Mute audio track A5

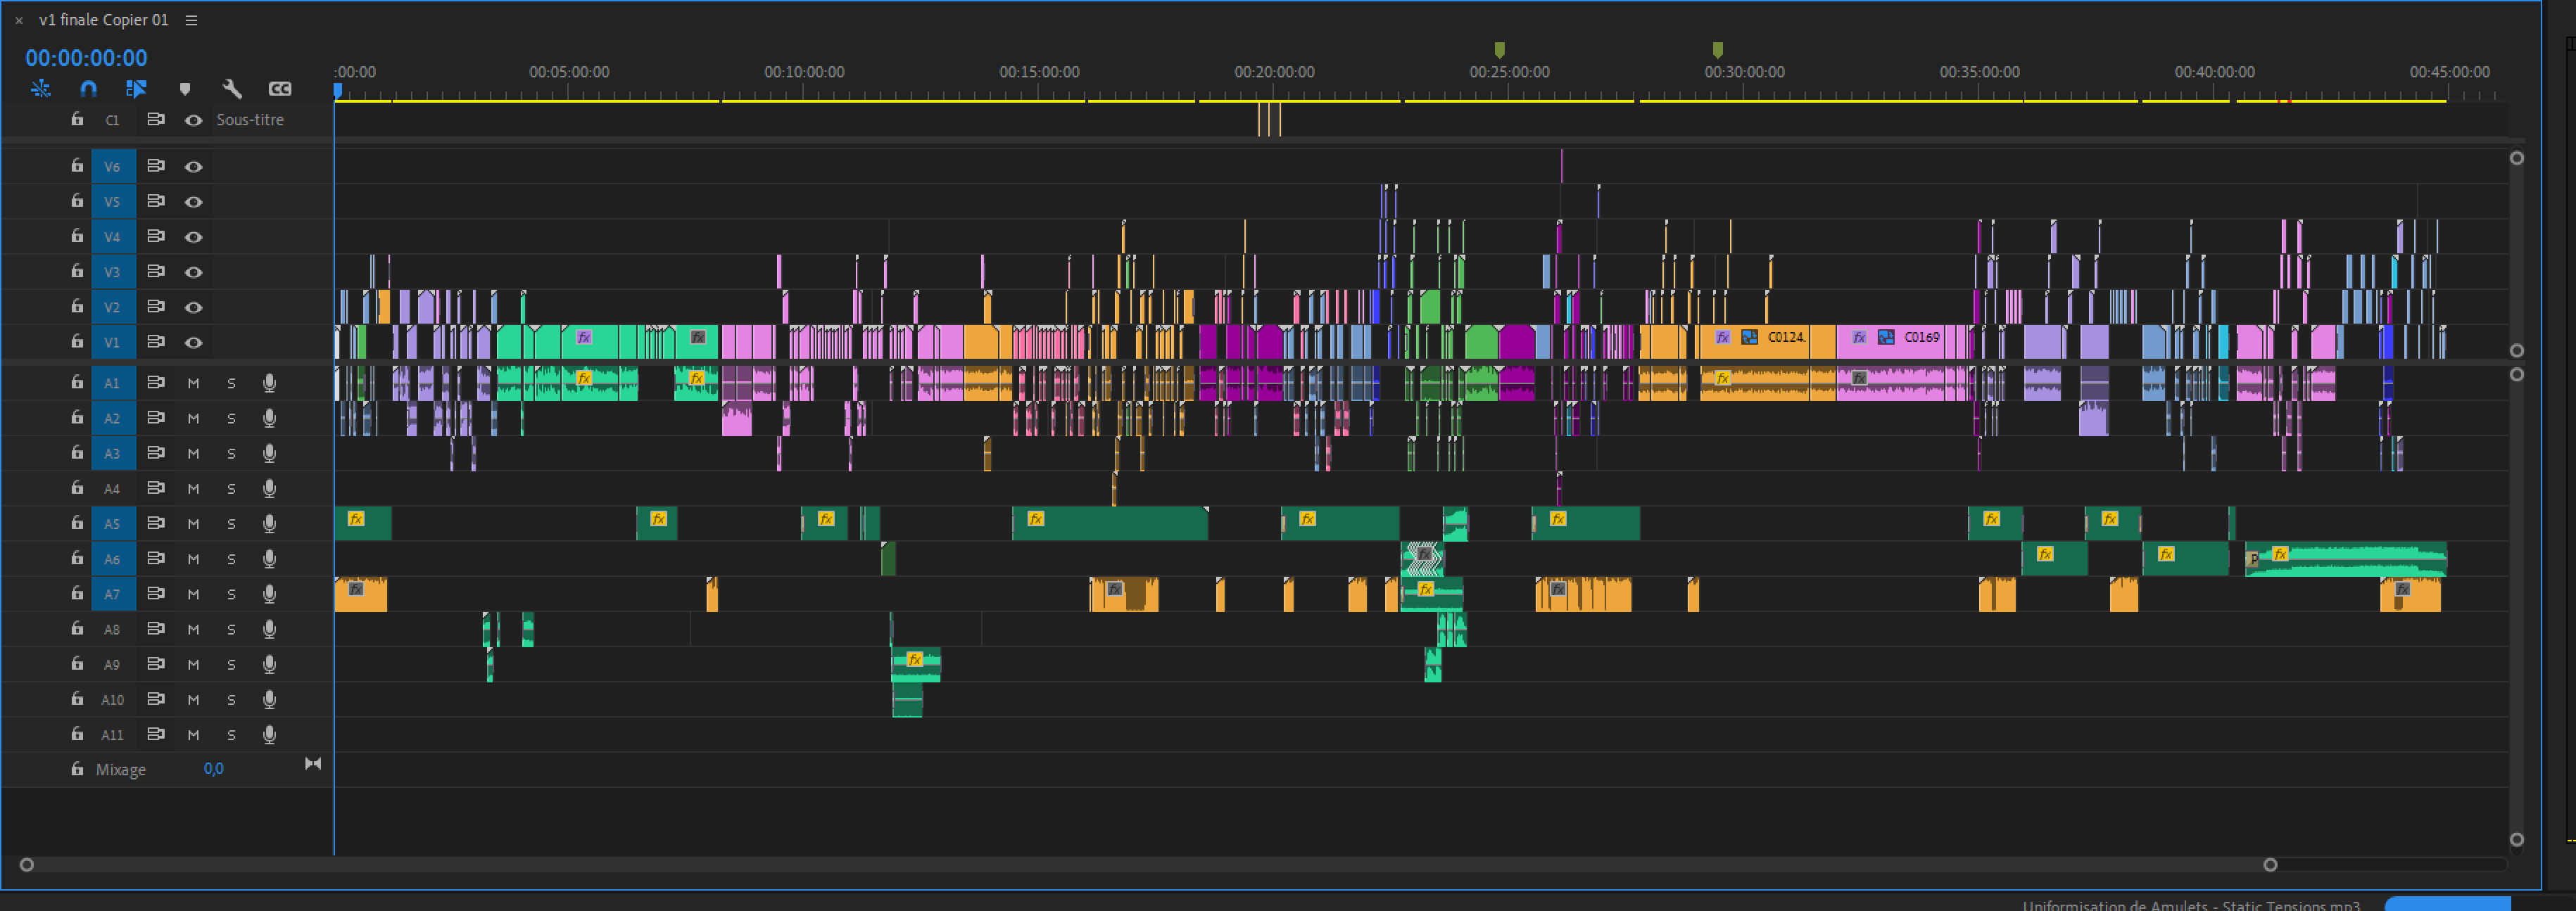coord(193,524)
